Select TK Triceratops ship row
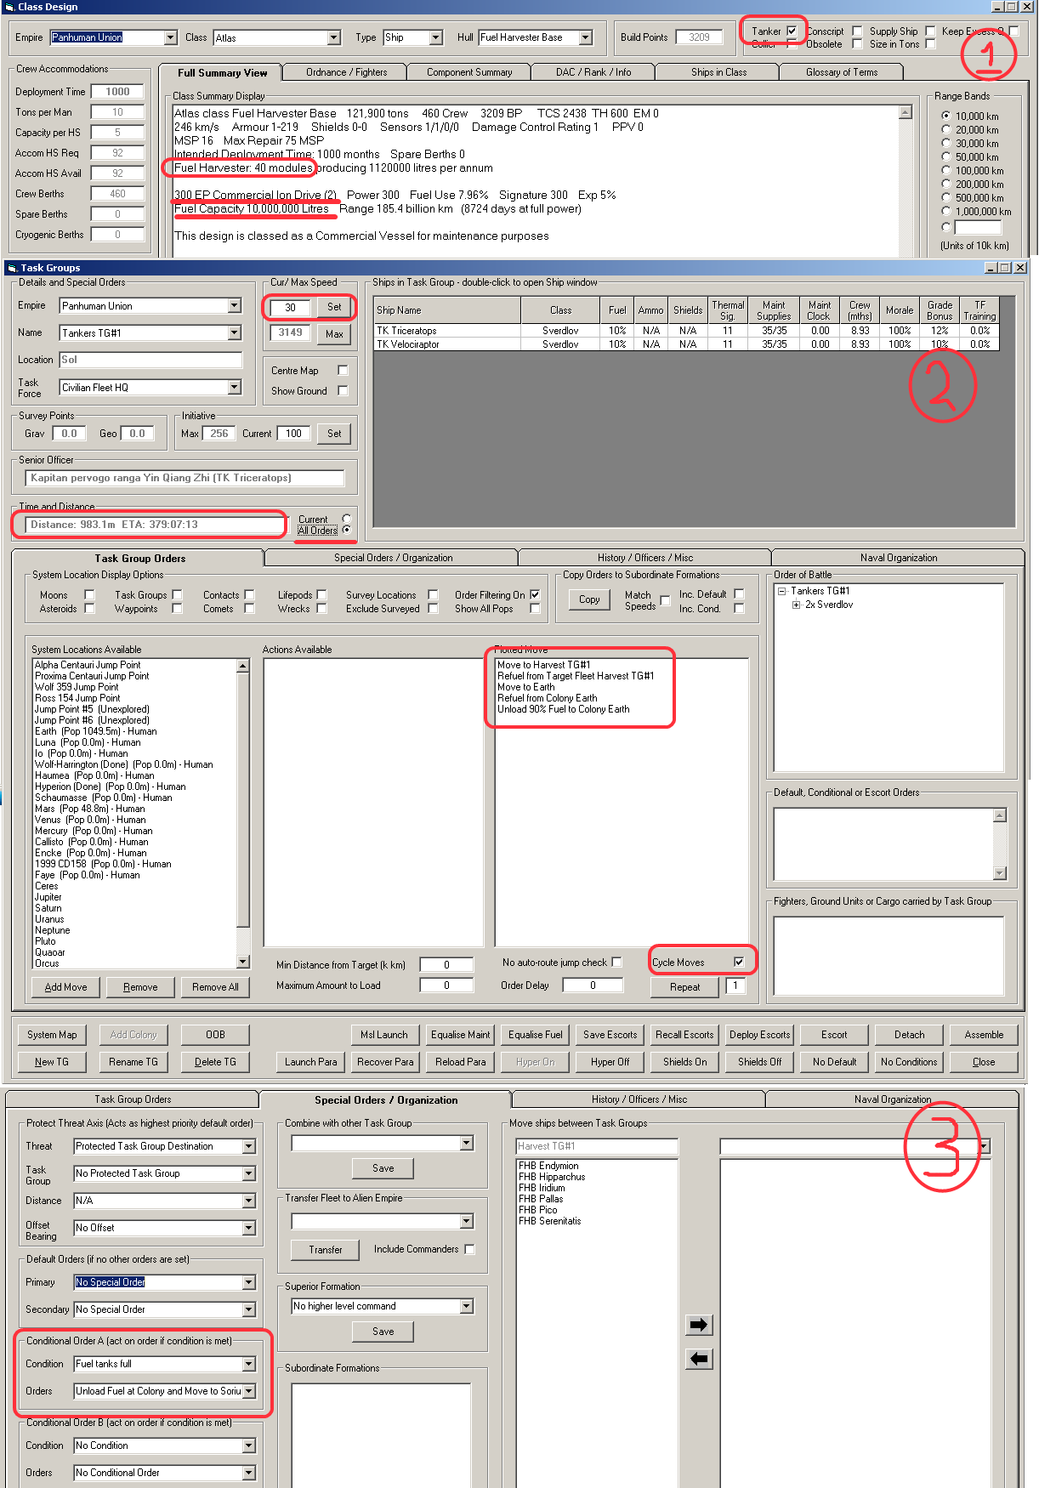Image resolution: width=1039 pixels, height=1488 pixels. coord(687,331)
